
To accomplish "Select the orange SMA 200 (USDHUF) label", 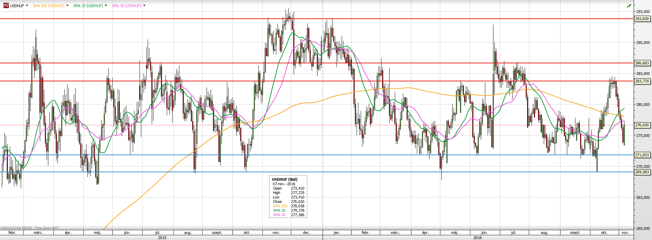I will (x=48, y=6).
